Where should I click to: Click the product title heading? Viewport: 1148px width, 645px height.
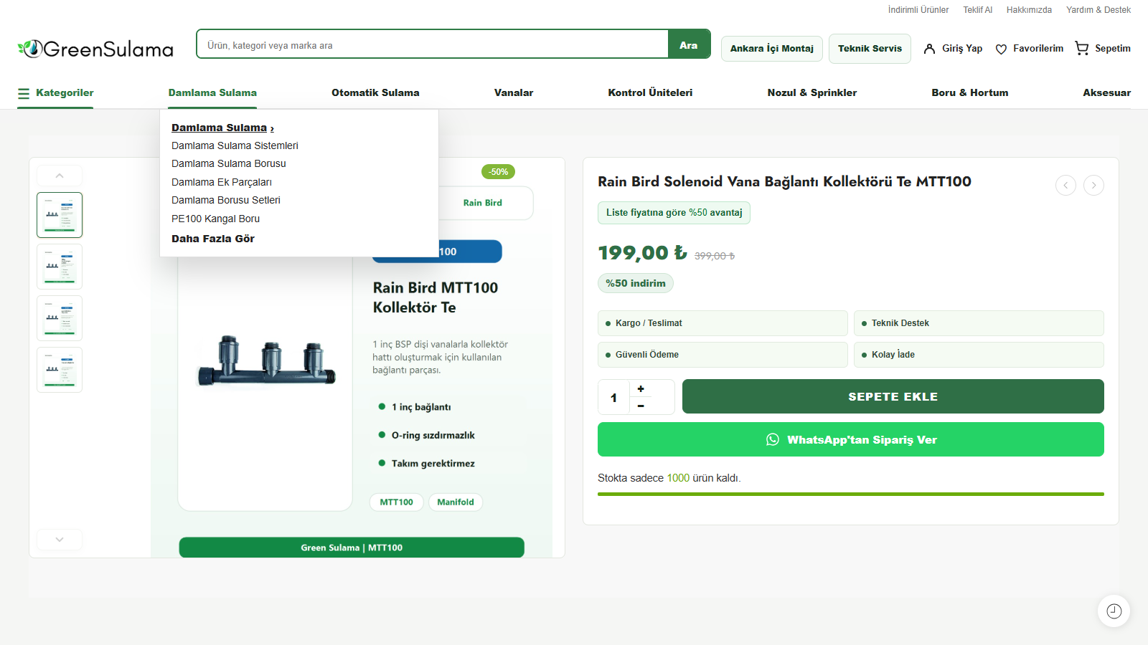pyautogui.click(x=784, y=182)
